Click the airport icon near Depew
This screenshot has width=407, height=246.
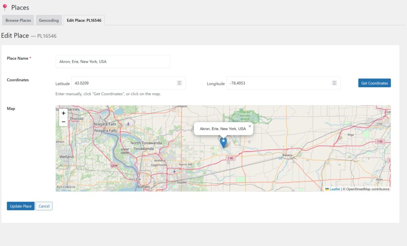(174, 172)
